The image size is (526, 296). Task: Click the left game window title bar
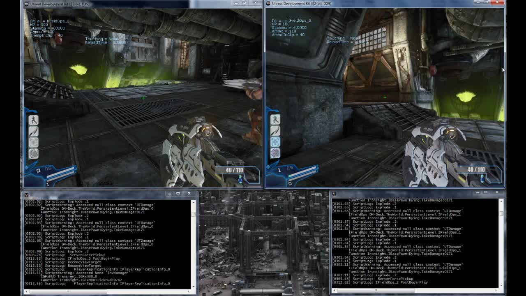(123, 4)
